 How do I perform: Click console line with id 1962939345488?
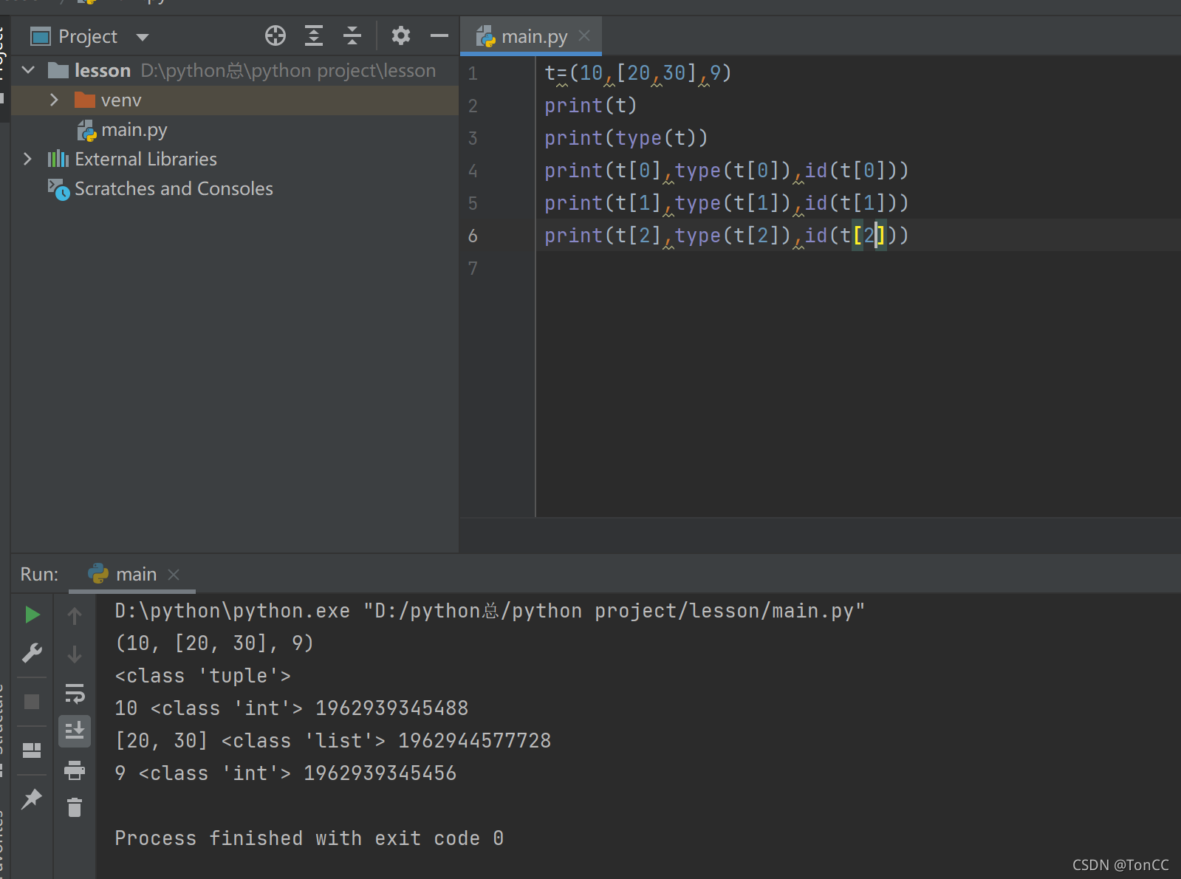[x=291, y=708]
